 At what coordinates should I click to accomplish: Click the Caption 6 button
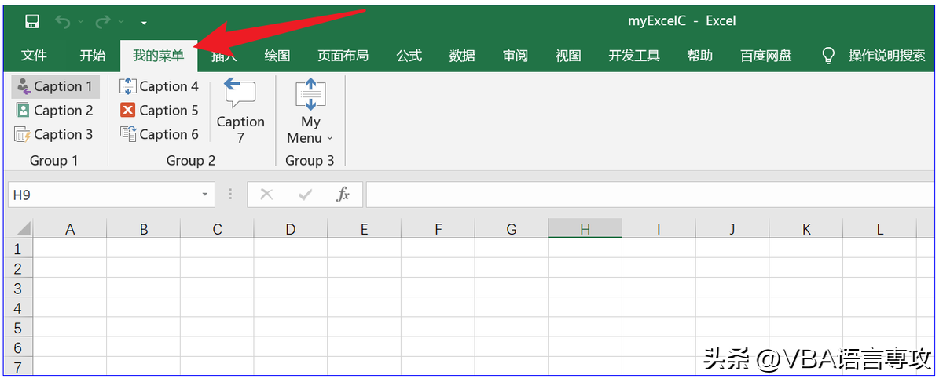pyautogui.click(x=160, y=134)
